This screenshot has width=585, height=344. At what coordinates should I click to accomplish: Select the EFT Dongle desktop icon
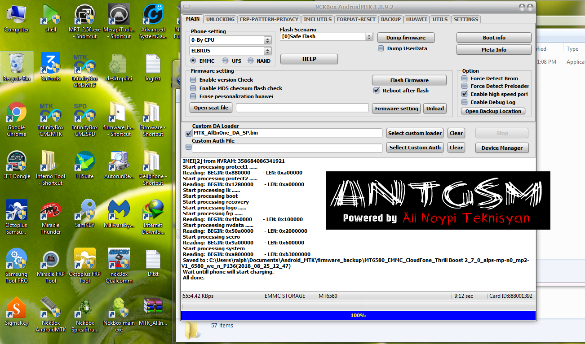click(17, 165)
